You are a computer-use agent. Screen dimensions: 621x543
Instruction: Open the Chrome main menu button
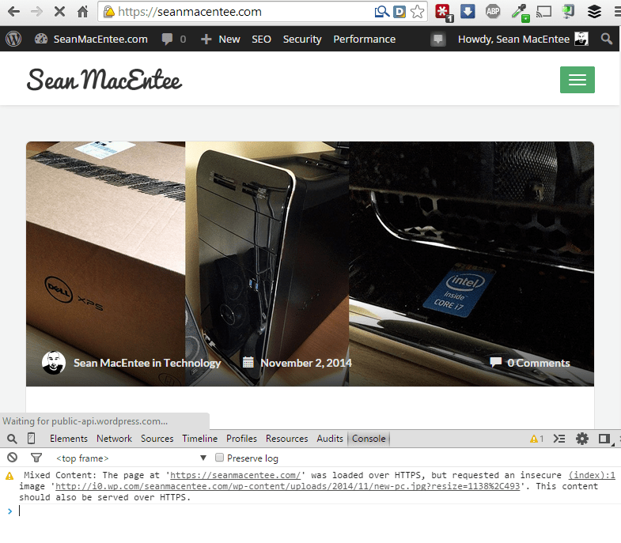[618, 12]
